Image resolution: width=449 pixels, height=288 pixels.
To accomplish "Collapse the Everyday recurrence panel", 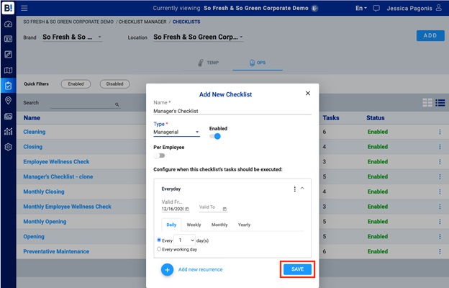I will tap(302, 188).
